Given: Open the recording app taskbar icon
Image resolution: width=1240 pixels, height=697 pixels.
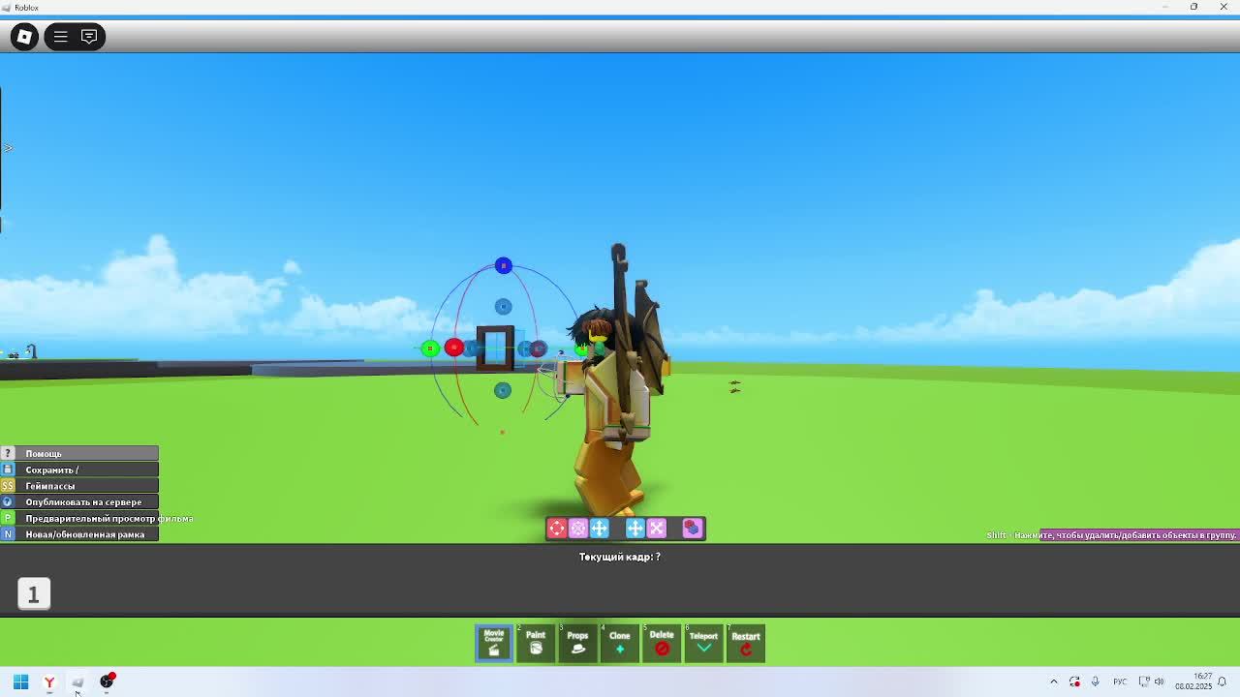Looking at the screenshot, I should [x=108, y=681].
